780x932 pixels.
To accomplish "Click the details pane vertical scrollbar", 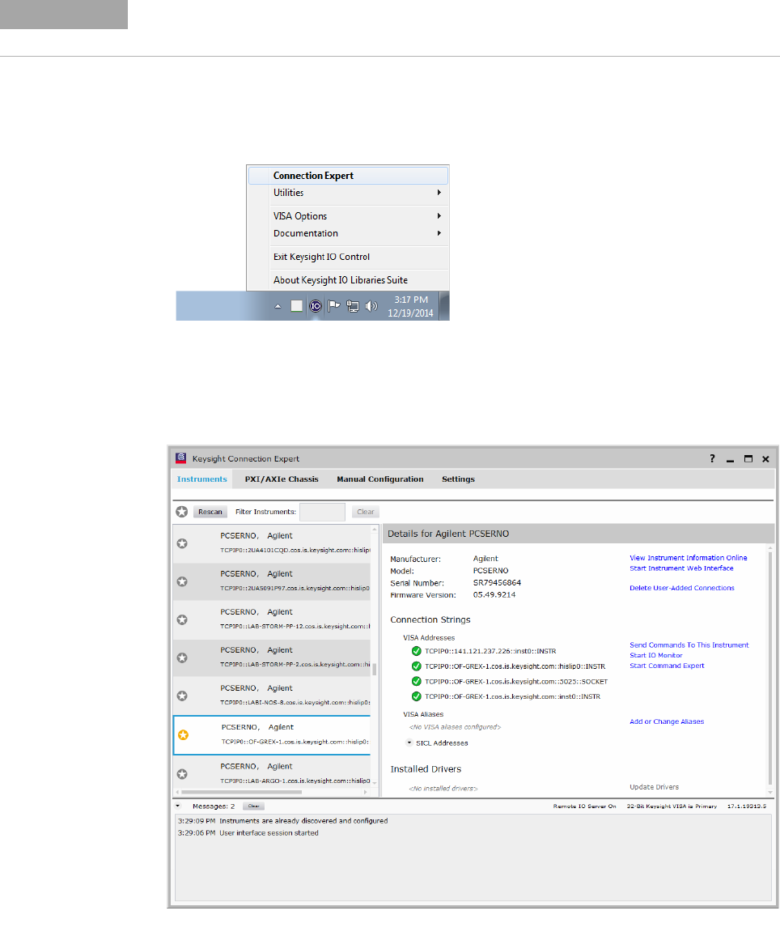I will pyautogui.click(x=770, y=666).
